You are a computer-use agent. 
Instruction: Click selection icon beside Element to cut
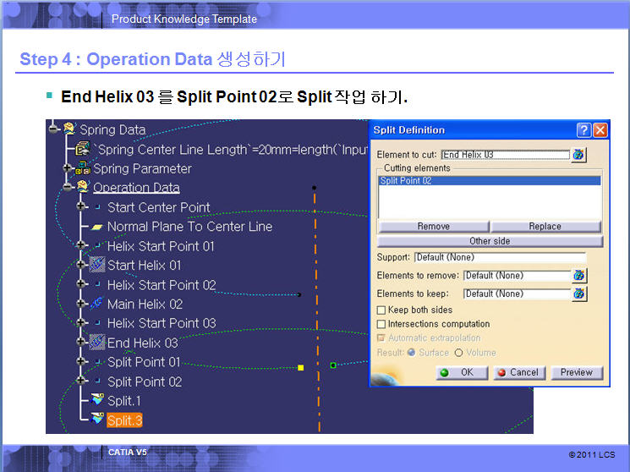(578, 155)
